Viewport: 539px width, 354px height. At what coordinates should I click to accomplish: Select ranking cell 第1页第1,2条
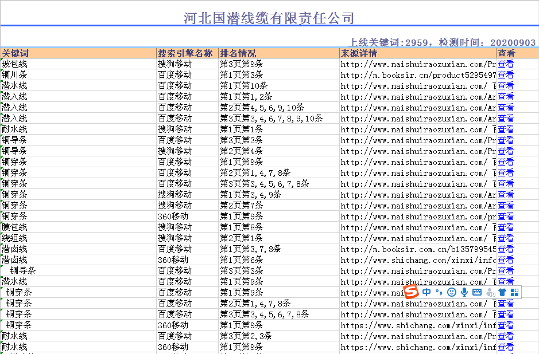(279, 96)
